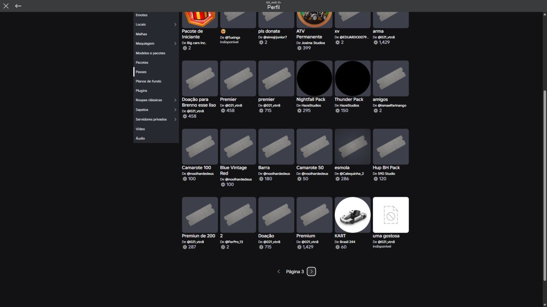Open the uma gostosa unavailable thumbnail
This screenshot has width=547, height=307.
pyautogui.click(x=391, y=215)
